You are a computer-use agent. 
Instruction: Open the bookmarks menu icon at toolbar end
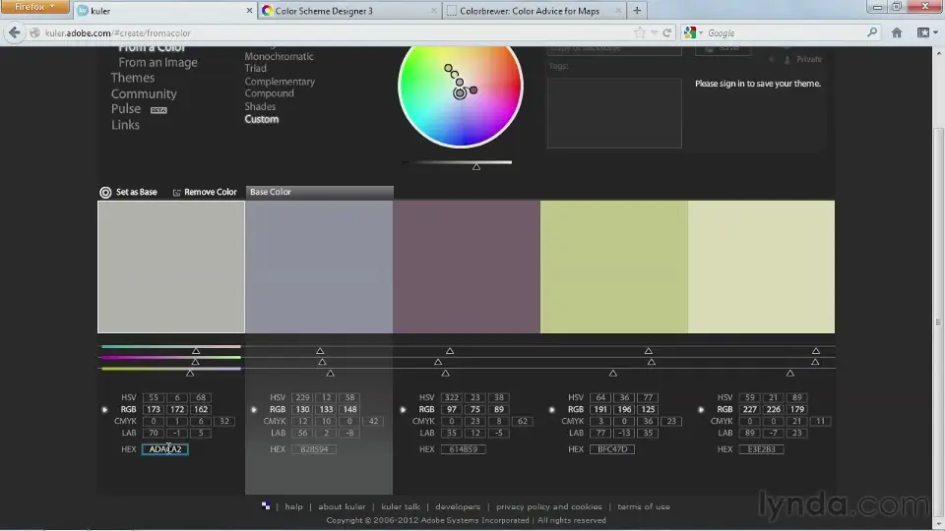click(x=923, y=33)
